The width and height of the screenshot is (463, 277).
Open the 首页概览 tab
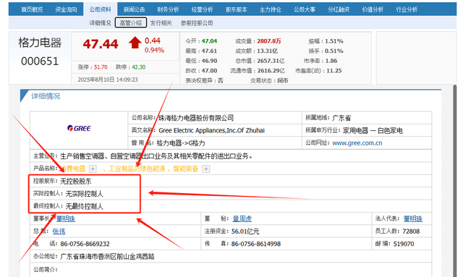pos(32,9)
